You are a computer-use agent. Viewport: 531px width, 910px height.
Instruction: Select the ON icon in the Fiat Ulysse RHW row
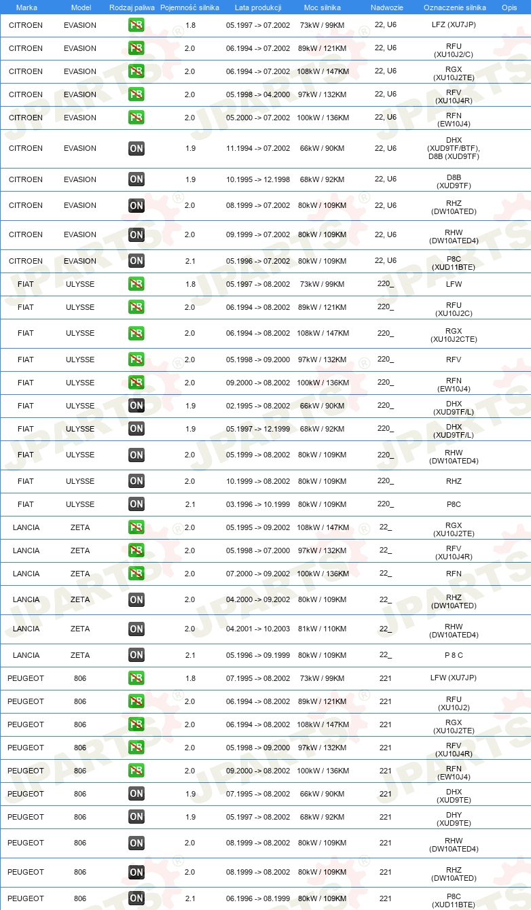click(136, 455)
